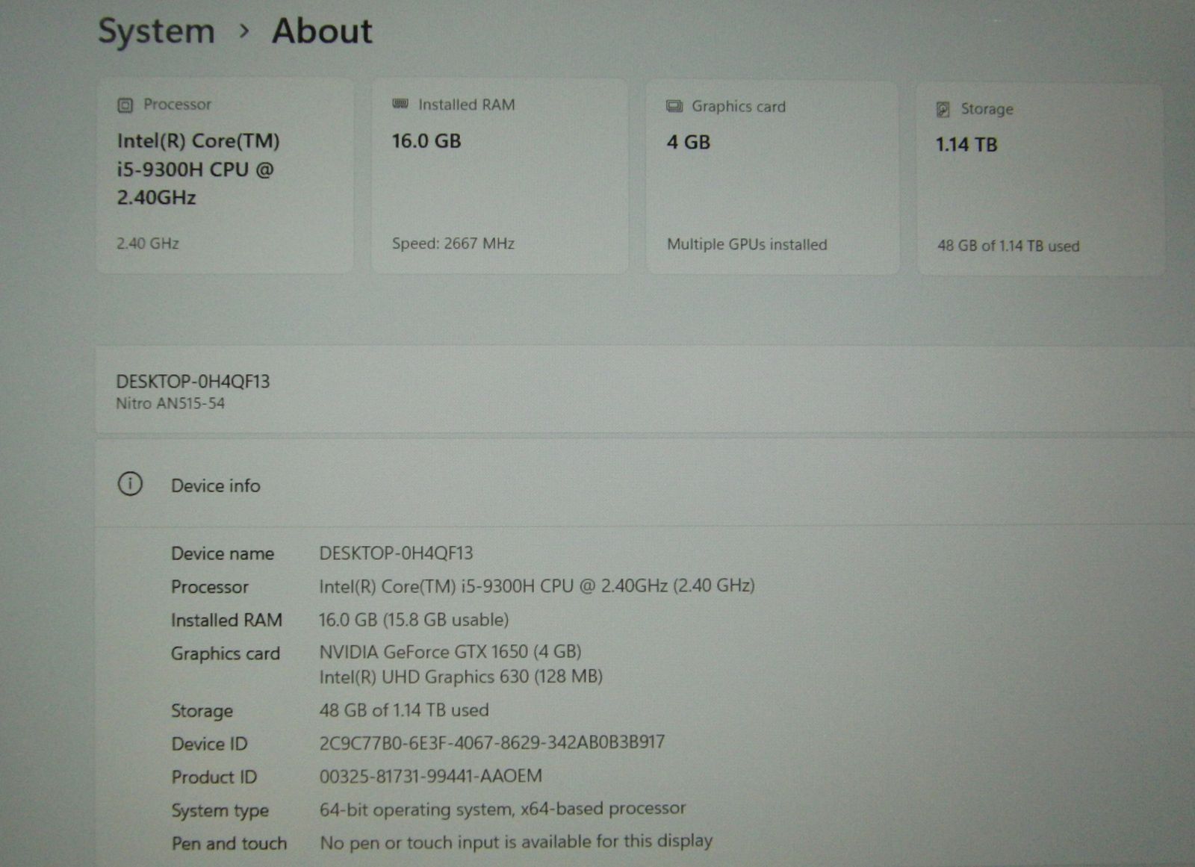The image size is (1195, 867).
Task: Click the Multiple GPUs installed text
Action: (747, 245)
